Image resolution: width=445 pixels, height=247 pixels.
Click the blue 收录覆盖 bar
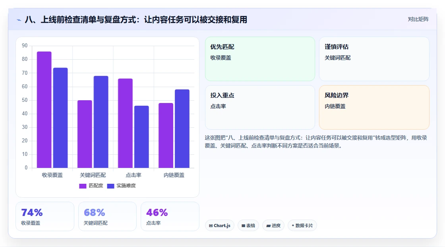60,118
